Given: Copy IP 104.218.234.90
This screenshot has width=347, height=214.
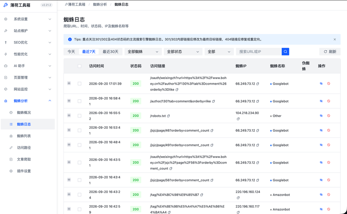Looking at the screenshot, I should point(238,119).
